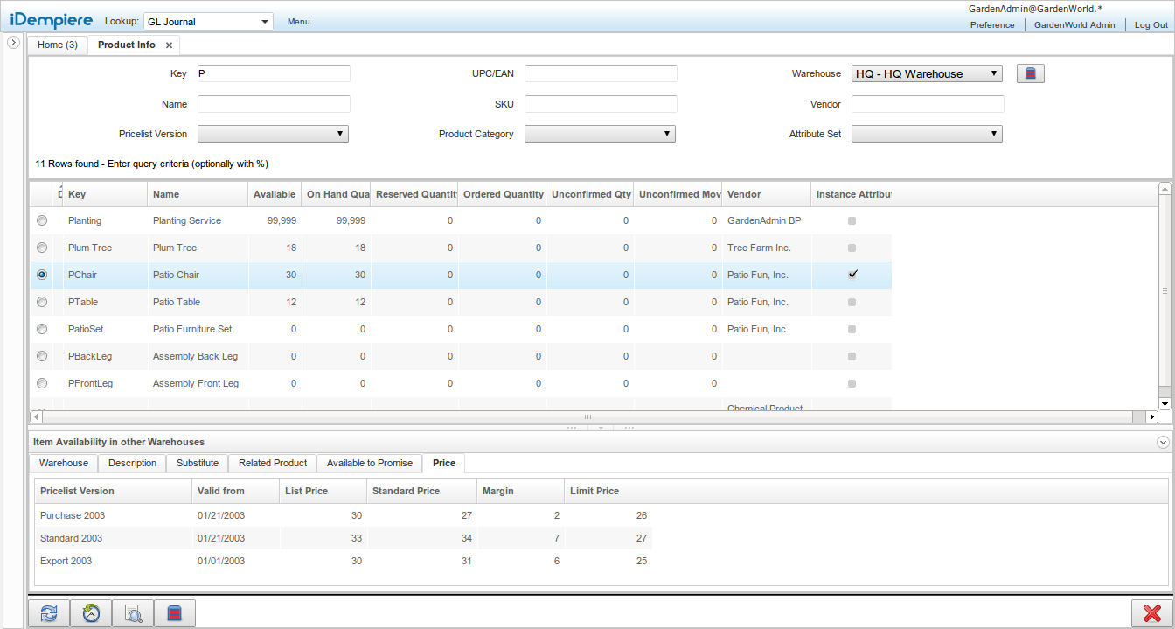
Task: Click the Refresh icon in the bottom toolbar
Action: [48, 613]
